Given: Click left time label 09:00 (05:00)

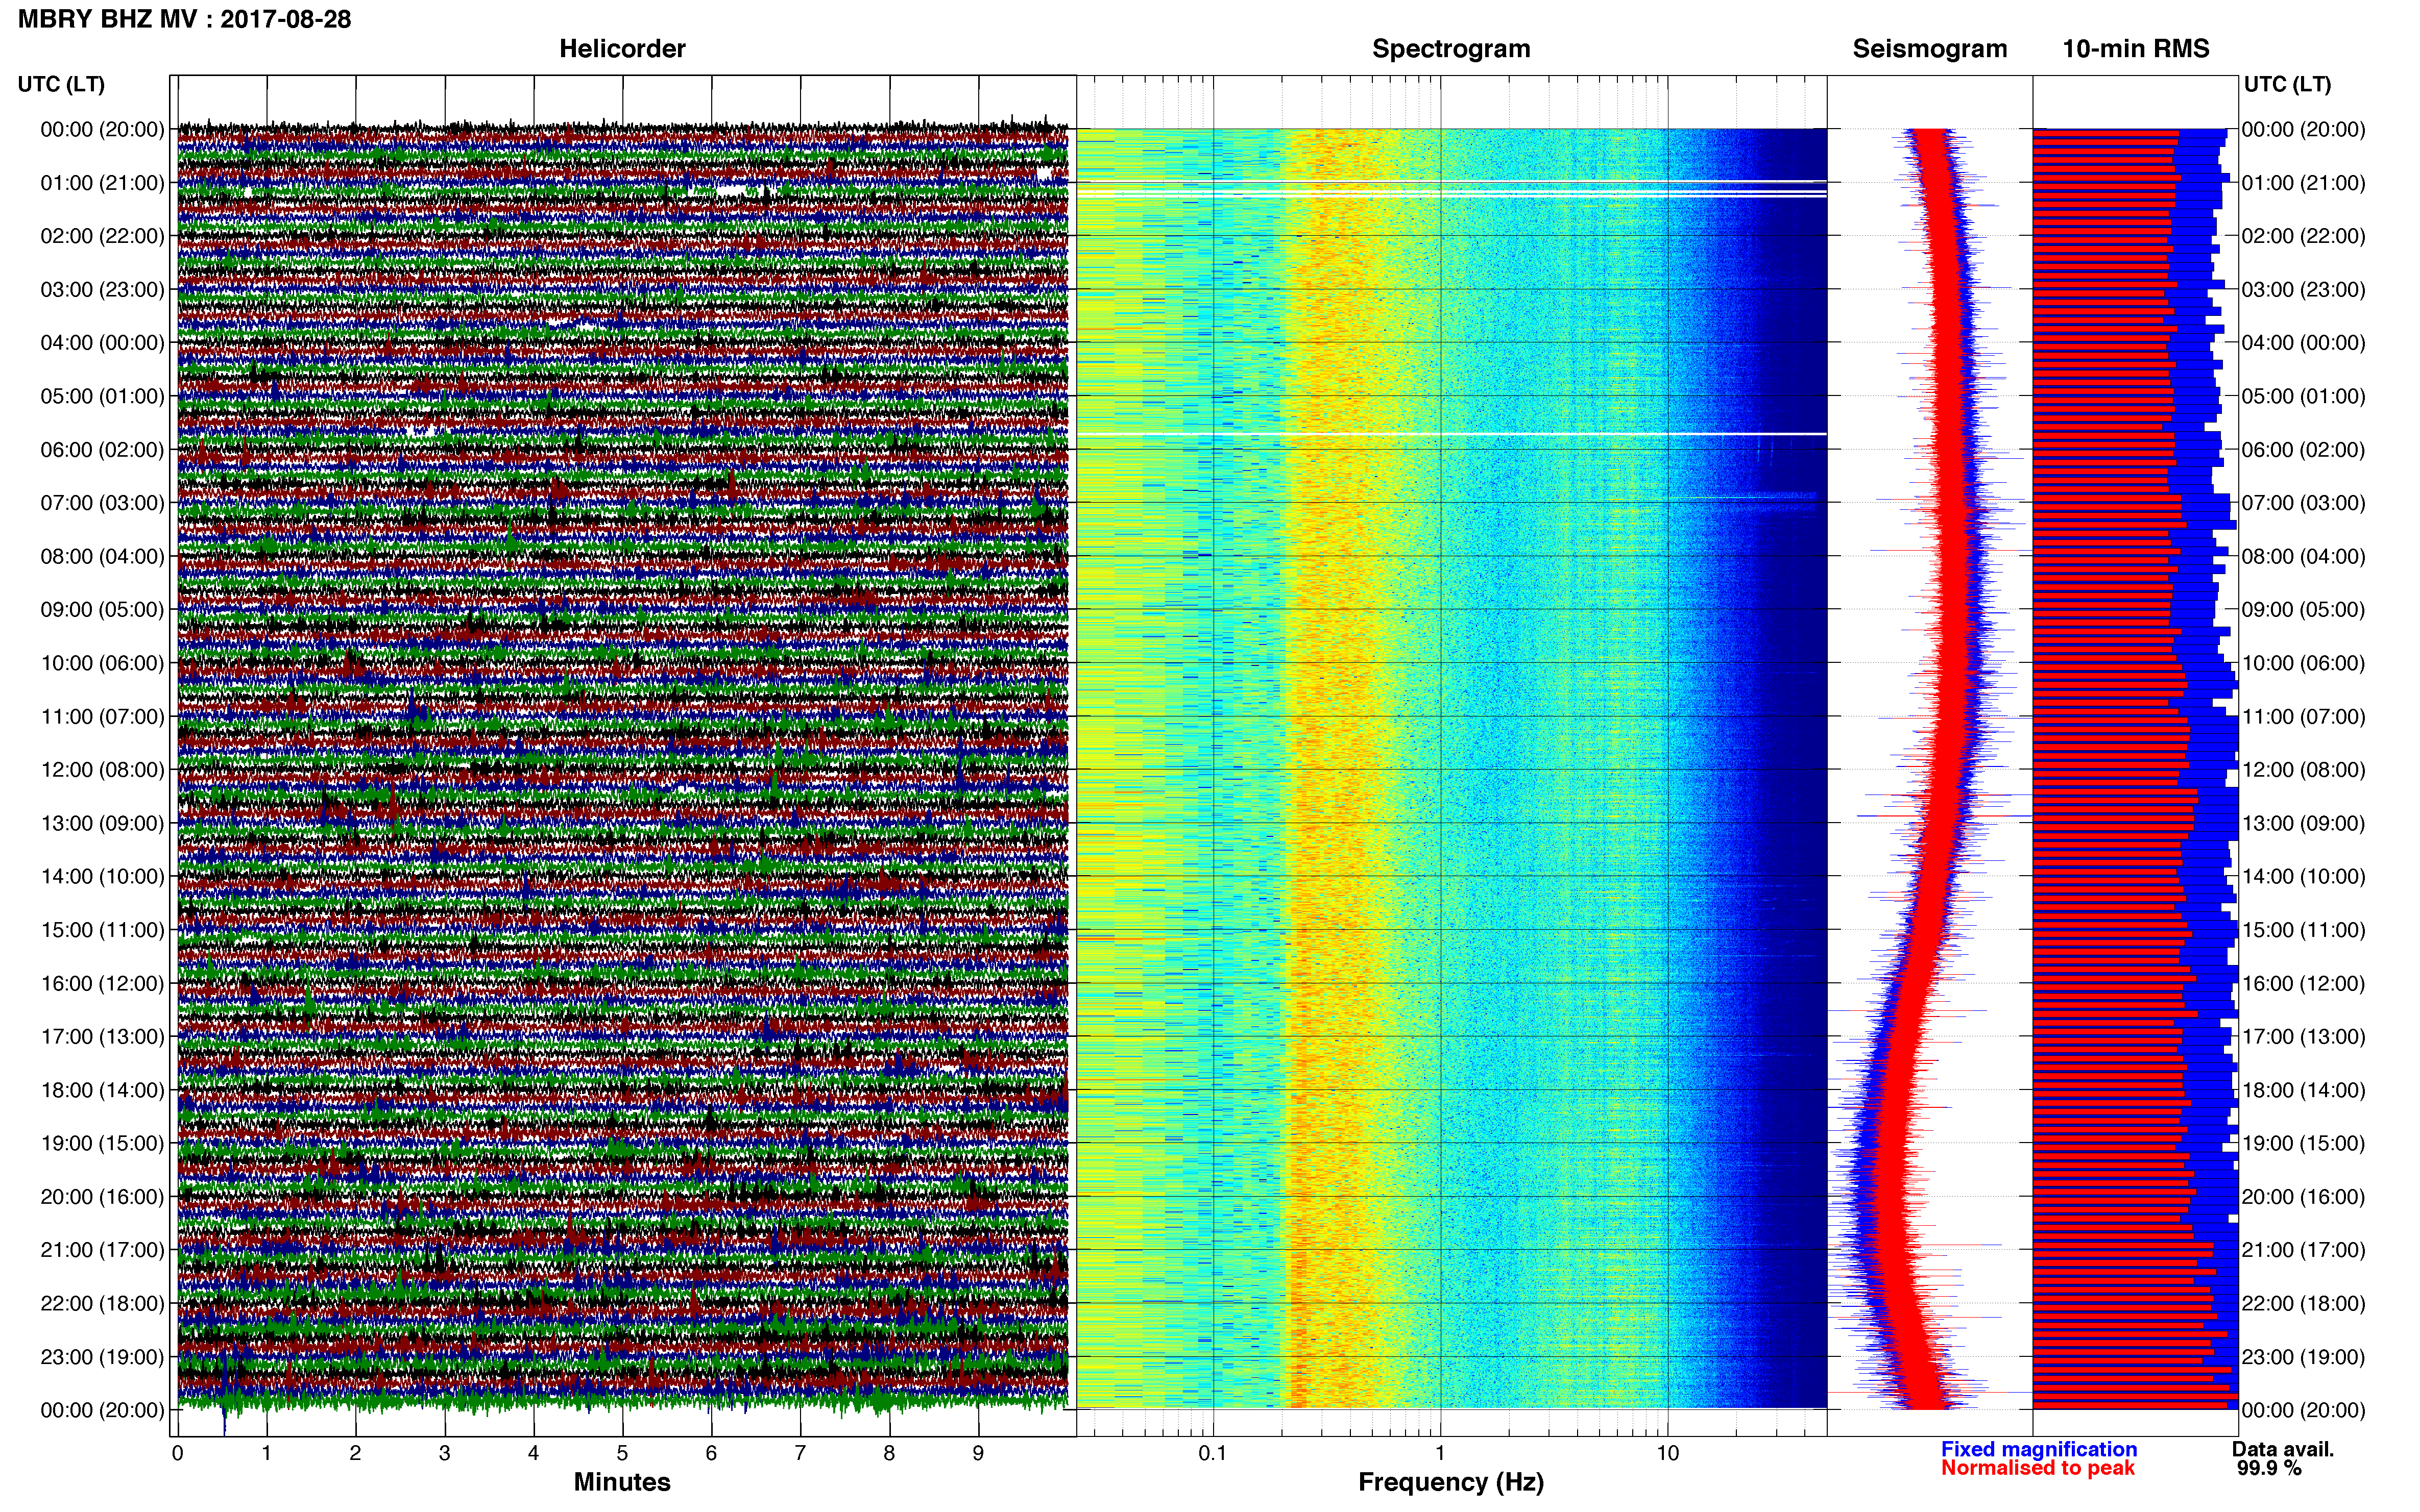Looking at the screenshot, I should pyautogui.click(x=102, y=610).
